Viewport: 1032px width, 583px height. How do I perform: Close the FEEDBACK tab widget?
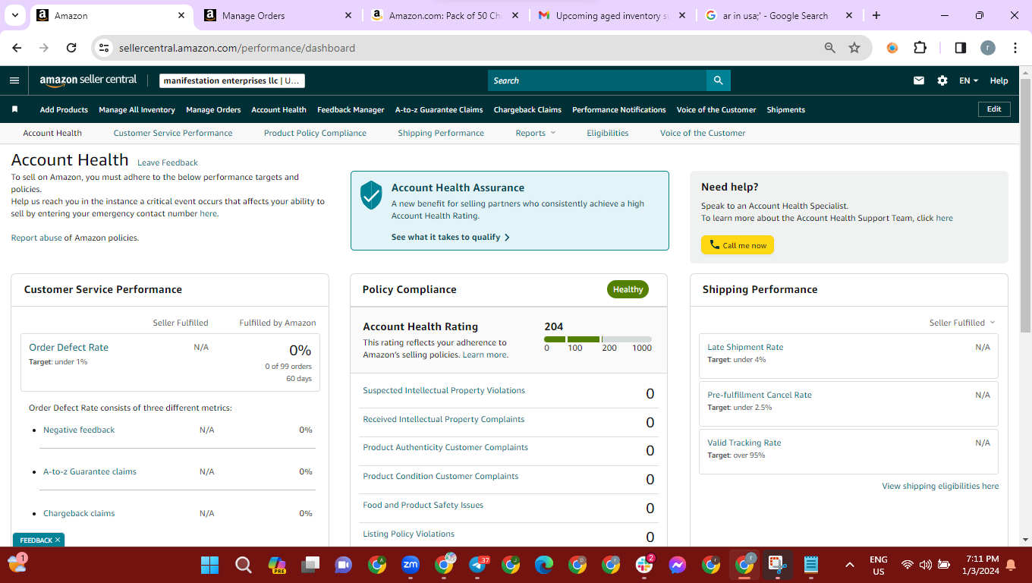pyautogui.click(x=58, y=540)
